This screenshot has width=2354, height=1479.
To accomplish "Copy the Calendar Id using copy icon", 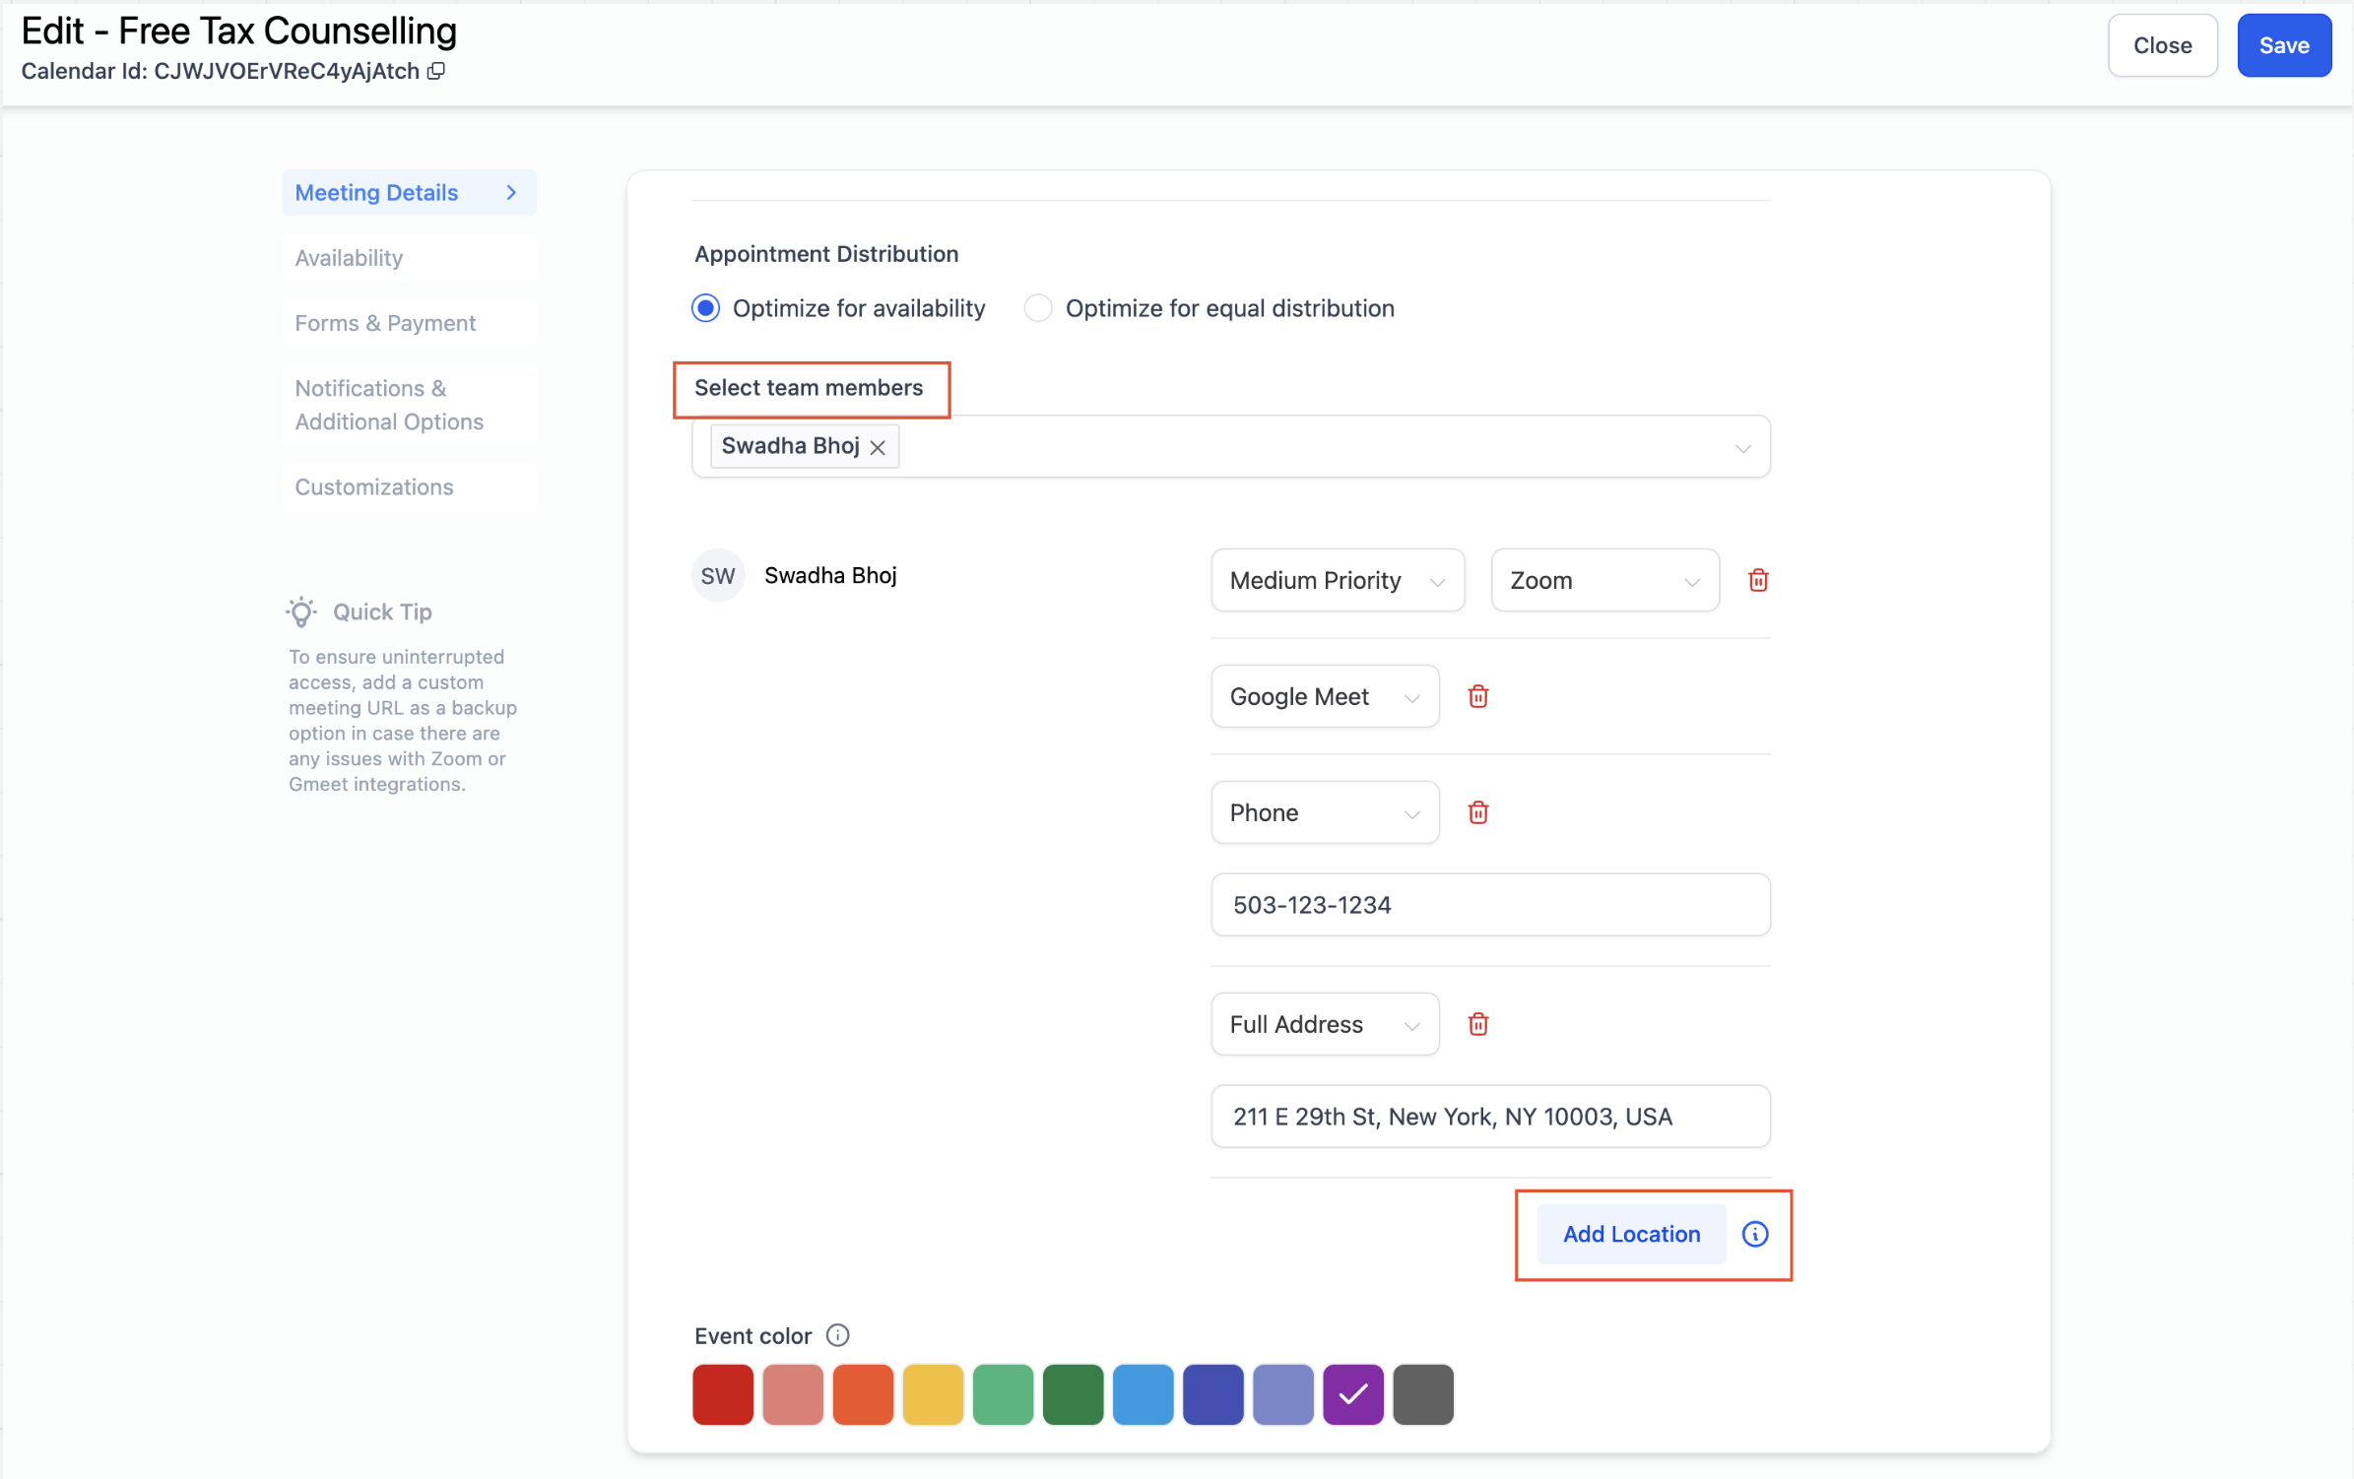I will click(436, 71).
